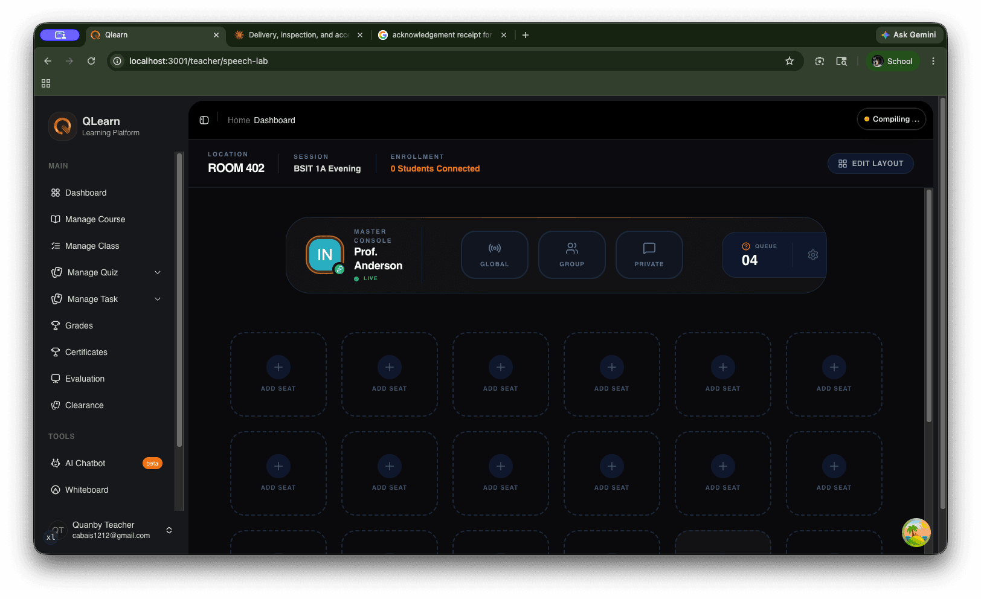The image size is (981, 599).
Task: Click the Manage Quiz sidebar icon
Action: (x=57, y=272)
